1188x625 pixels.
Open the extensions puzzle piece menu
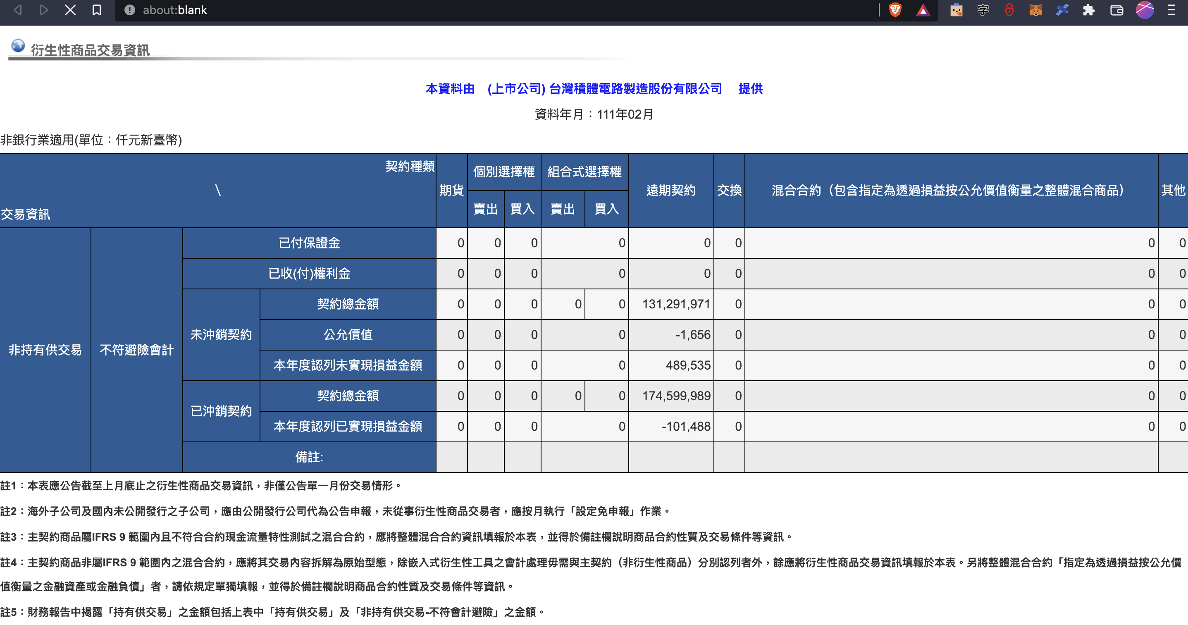click(1089, 10)
